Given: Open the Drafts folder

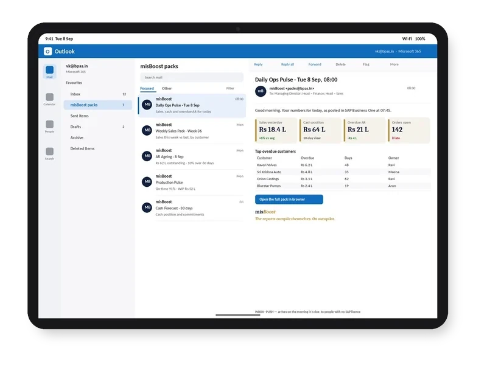Looking at the screenshot, I should coord(98,127).
